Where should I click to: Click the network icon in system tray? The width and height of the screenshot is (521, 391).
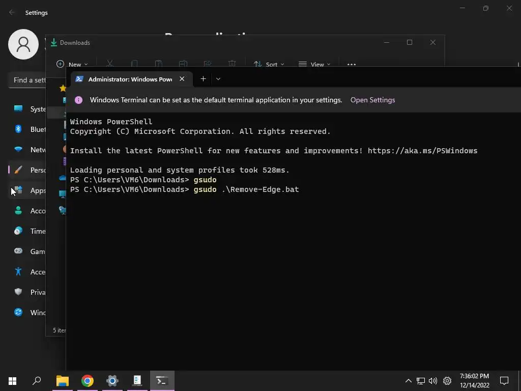[x=421, y=381]
